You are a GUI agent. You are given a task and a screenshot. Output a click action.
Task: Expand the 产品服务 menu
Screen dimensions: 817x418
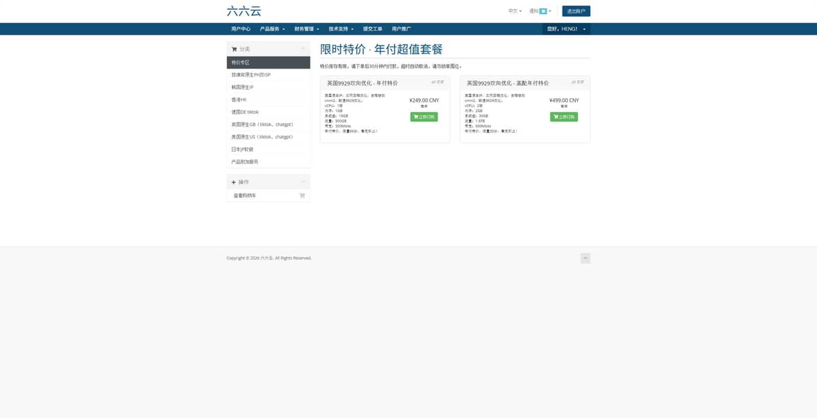pyautogui.click(x=272, y=29)
